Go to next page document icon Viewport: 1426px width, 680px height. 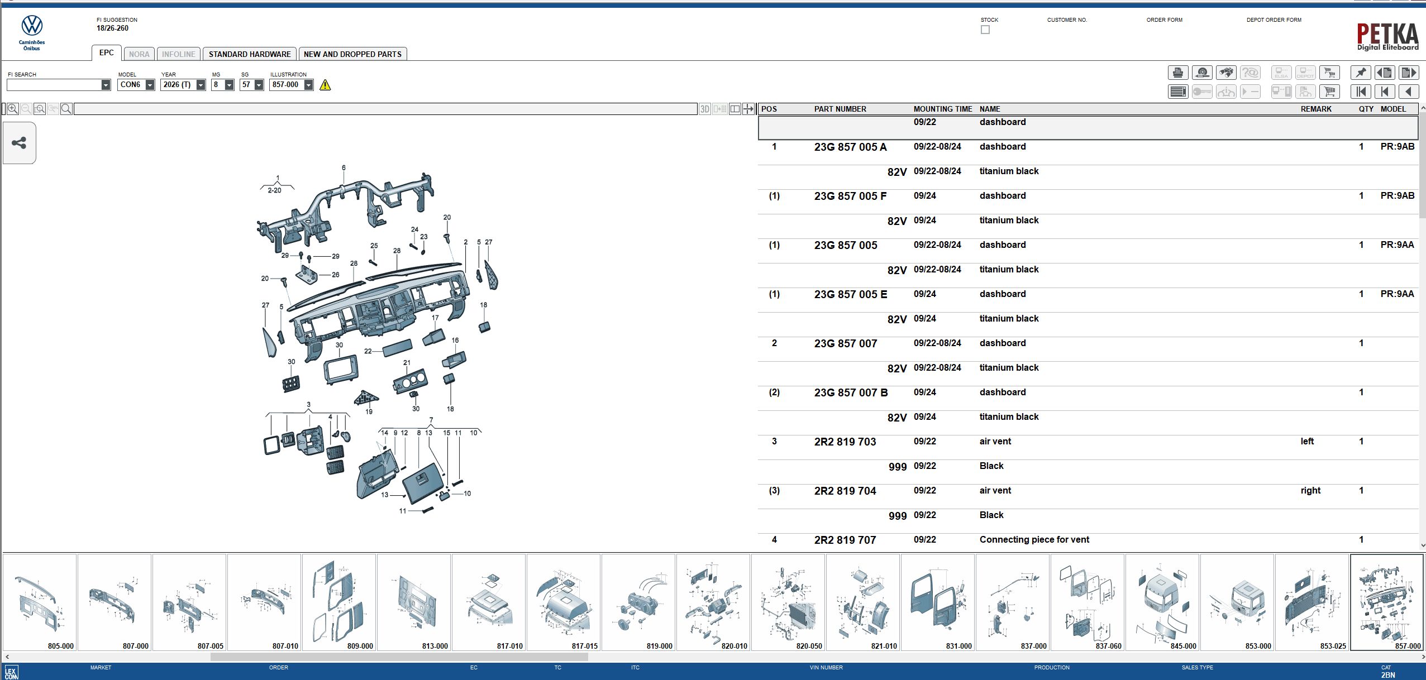coord(1409,73)
